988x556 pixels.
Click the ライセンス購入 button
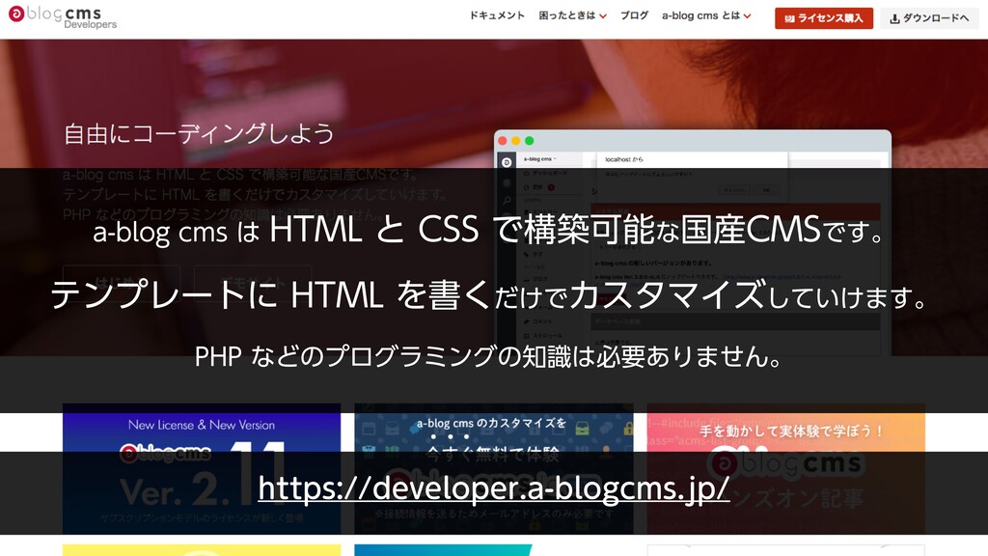[x=824, y=18]
